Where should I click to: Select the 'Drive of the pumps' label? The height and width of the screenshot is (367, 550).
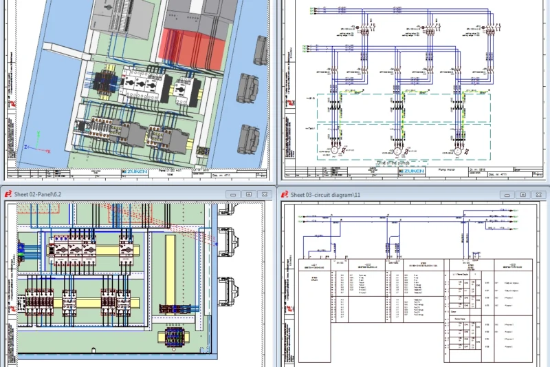click(x=393, y=163)
